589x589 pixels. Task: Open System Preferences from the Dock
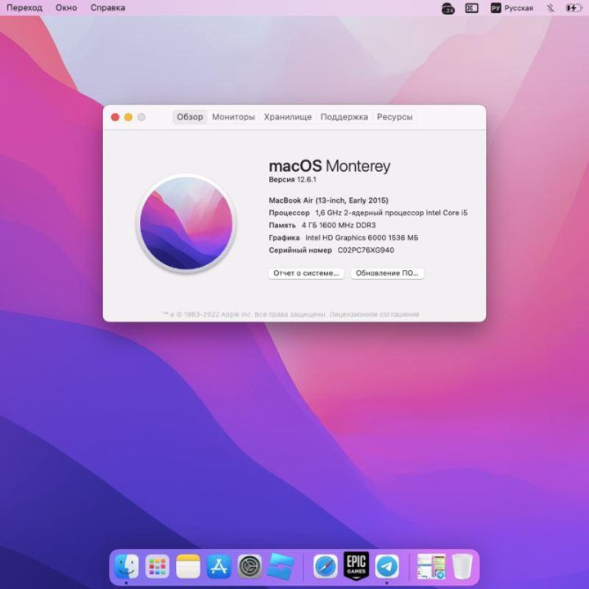[x=250, y=566]
